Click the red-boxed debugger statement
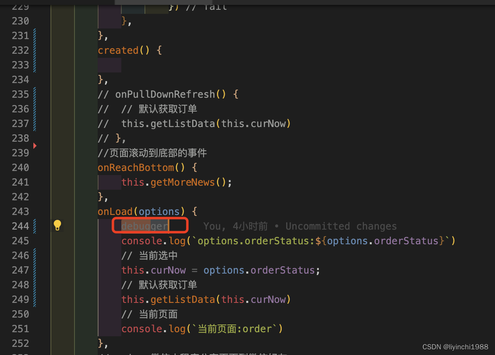 [x=145, y=226]
